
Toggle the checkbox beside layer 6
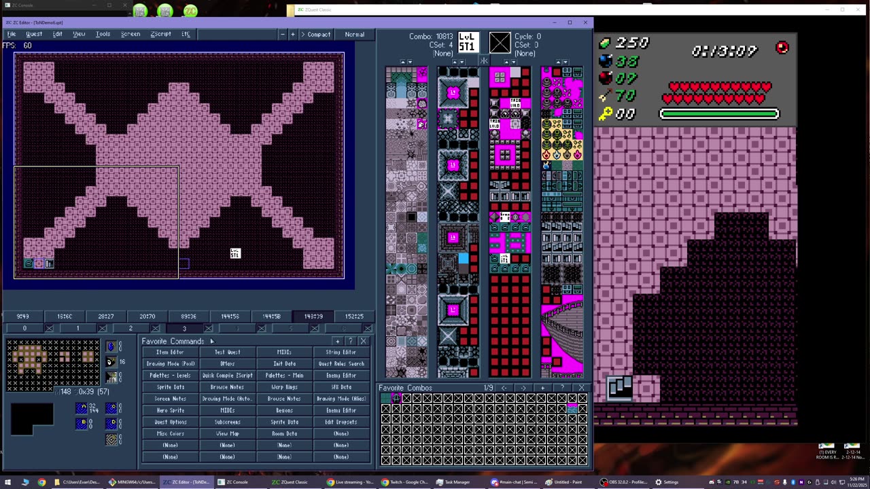pyautogui.click(x=368, y=329)
